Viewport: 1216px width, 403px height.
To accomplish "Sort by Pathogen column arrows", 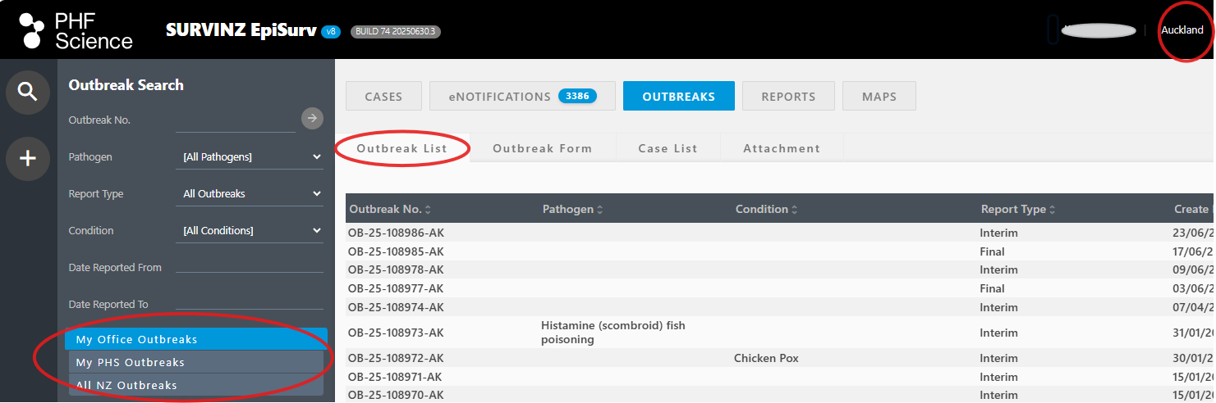I will pos(600,210).
